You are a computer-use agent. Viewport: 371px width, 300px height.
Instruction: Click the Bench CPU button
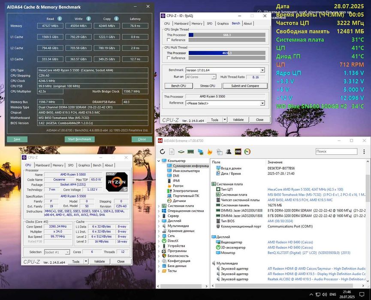tap(179, 86)
